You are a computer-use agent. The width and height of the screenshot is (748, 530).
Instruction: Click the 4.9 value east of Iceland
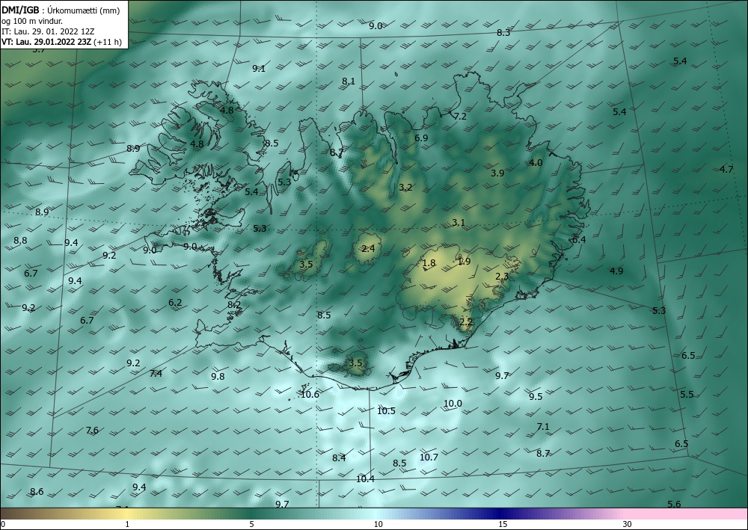[616, 271]
